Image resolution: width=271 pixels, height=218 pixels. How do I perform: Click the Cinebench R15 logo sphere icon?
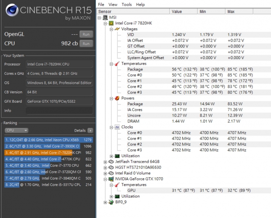[x=12, y=10]
